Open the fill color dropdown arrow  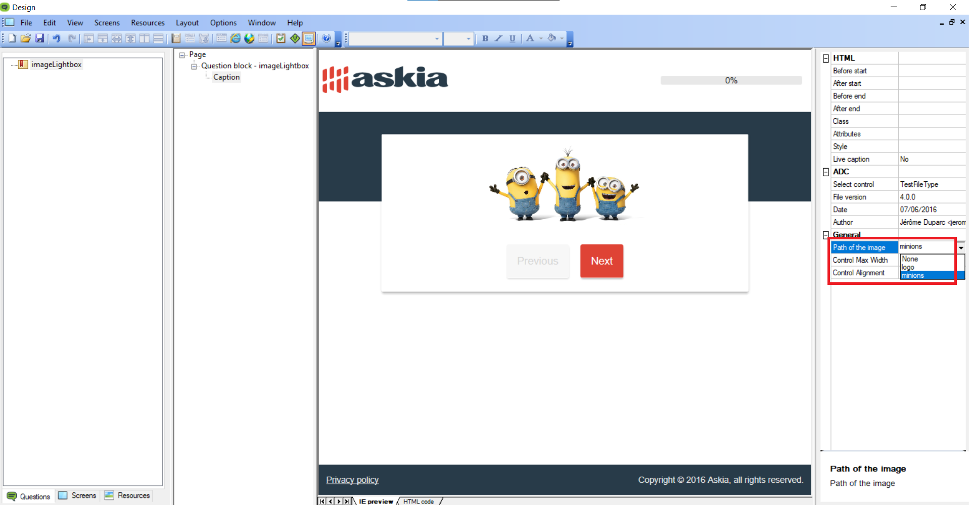click(x=562, y=38)
